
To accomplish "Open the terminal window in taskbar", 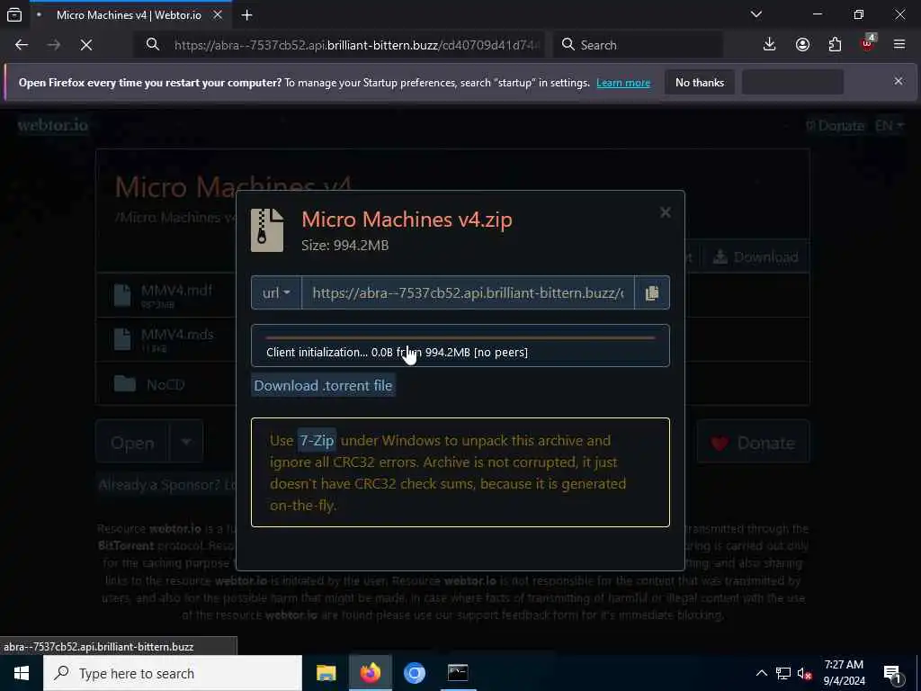I will tap(458, 673).
